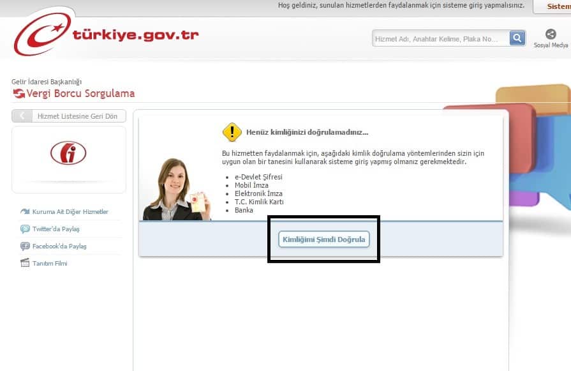Image resolution: width=571 pixels, height=371 pixels.
Task: Click the Kuruma Ait Diğer Hizmetler icon
Action: [24, 211]
